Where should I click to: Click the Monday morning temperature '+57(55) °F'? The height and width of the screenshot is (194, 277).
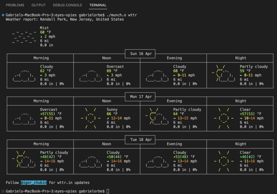tap(51, 114)
